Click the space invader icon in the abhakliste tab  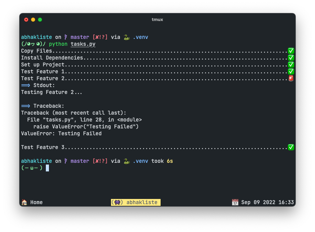click(x=117, y=202)
